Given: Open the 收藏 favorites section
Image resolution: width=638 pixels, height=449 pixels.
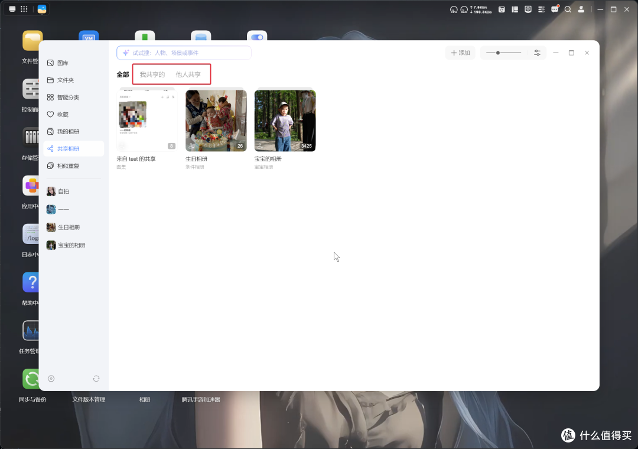Looking at the screenshot, I should (73, 115).
